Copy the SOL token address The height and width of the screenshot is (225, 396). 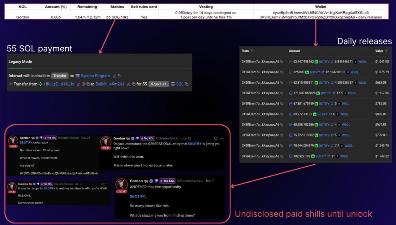(x=187, y=84)
